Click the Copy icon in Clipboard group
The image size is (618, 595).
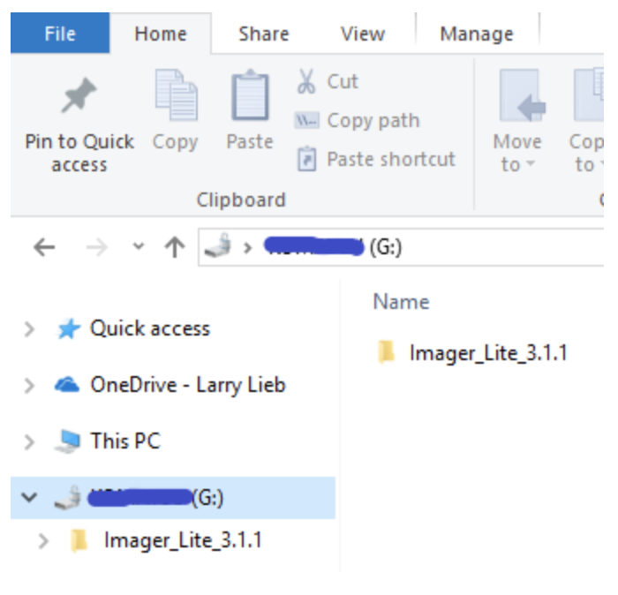pos(175,96)
